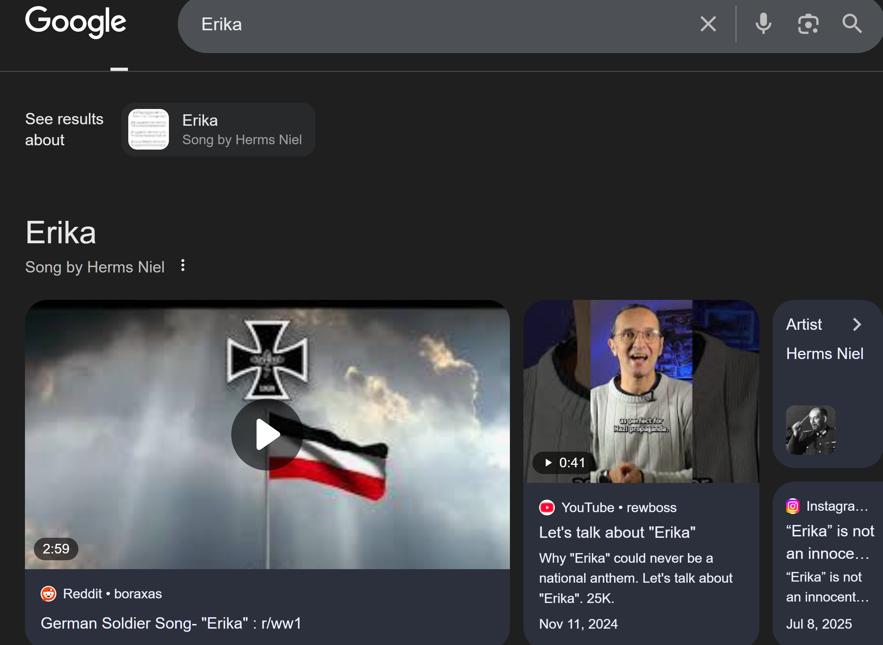Viewport: 883px width, 645px height.
Task: Click the magnifier search button
Action: point(852,24)
